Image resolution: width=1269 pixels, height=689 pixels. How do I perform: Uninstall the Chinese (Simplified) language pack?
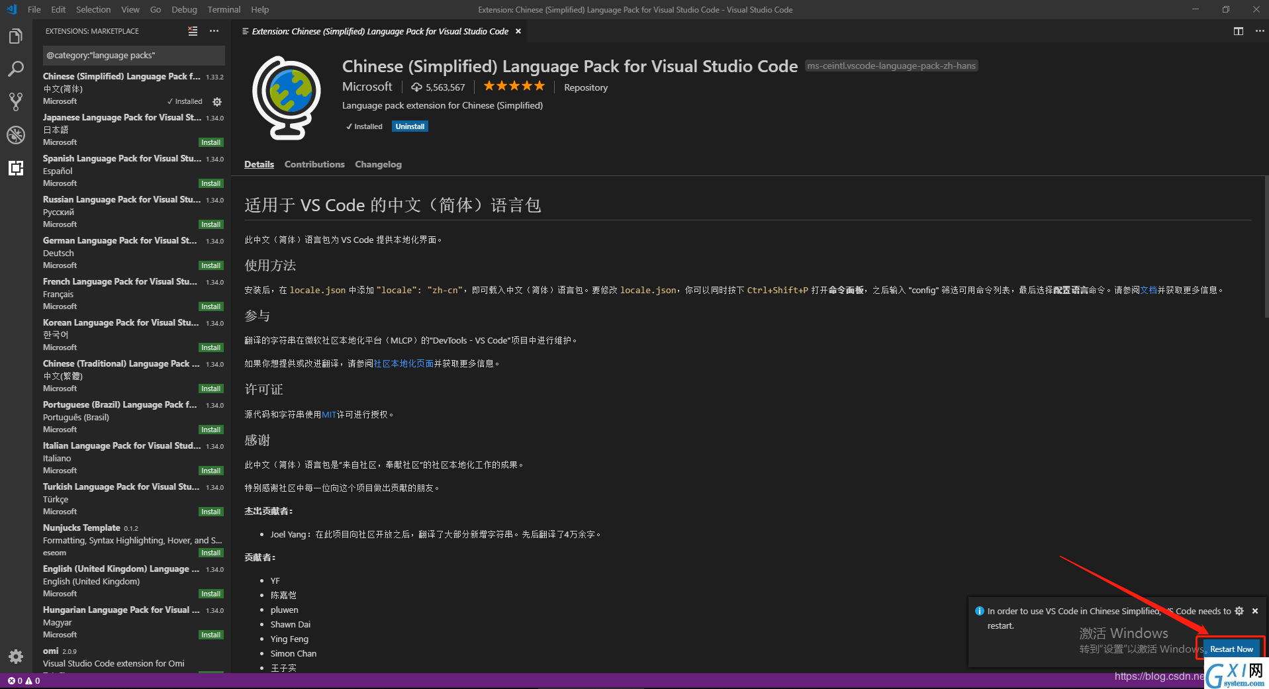[x=410, y=126]
